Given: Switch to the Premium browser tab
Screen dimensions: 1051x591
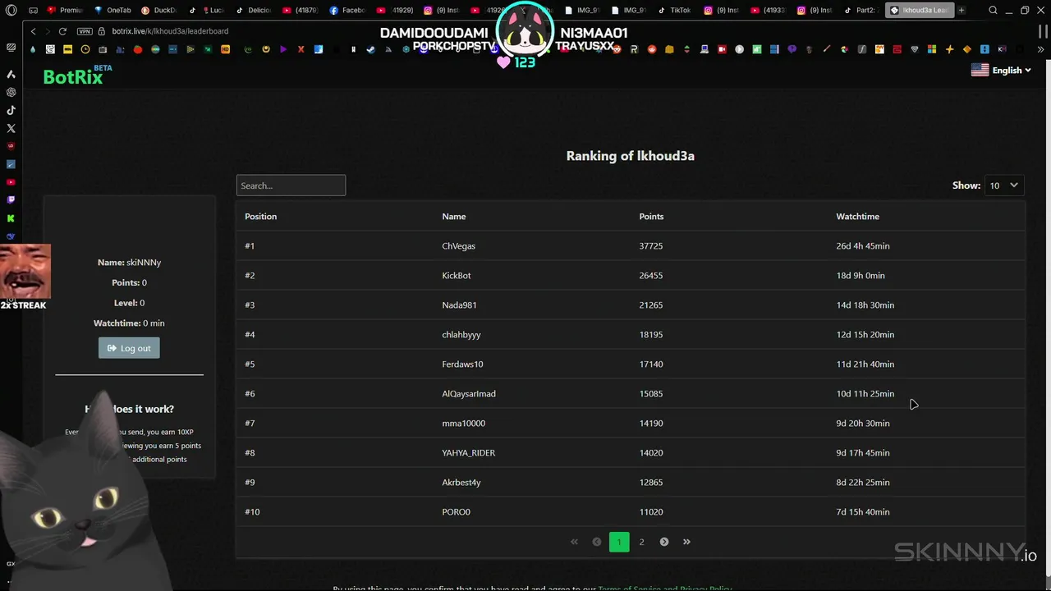Looking at the screenshot, I should click(66, 11).
